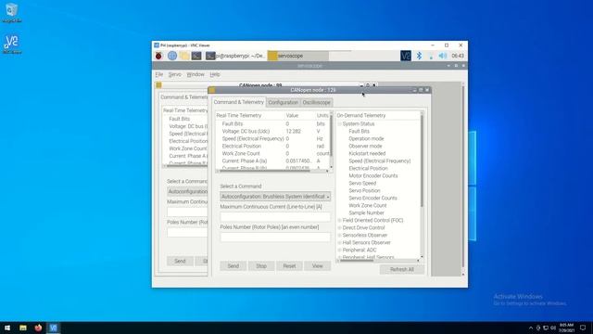The image size is (593, 334).
Task: Launch the web browser globe icon
Action: point(172,56)
